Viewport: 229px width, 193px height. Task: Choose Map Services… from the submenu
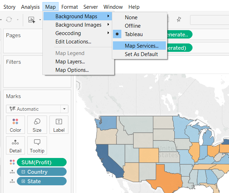[141, 46]
